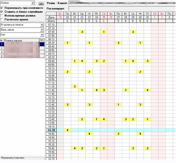
Task: Click date column header 31 (Пт)
Action: (147, 17)
